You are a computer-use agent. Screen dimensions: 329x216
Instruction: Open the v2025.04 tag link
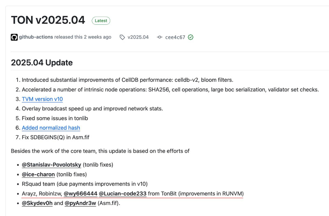pyautogui.click(x=138, y=37)
